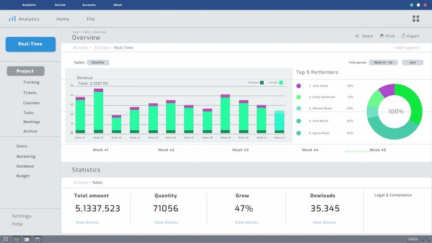View Details under Total amount
Image resolution: width=432 pixels, height=243 pixels.
point(87,223)
